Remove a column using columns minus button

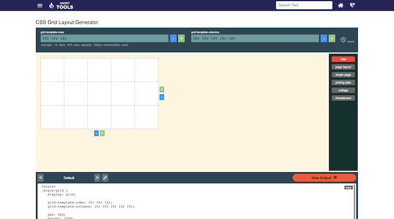tap(324, 38)
